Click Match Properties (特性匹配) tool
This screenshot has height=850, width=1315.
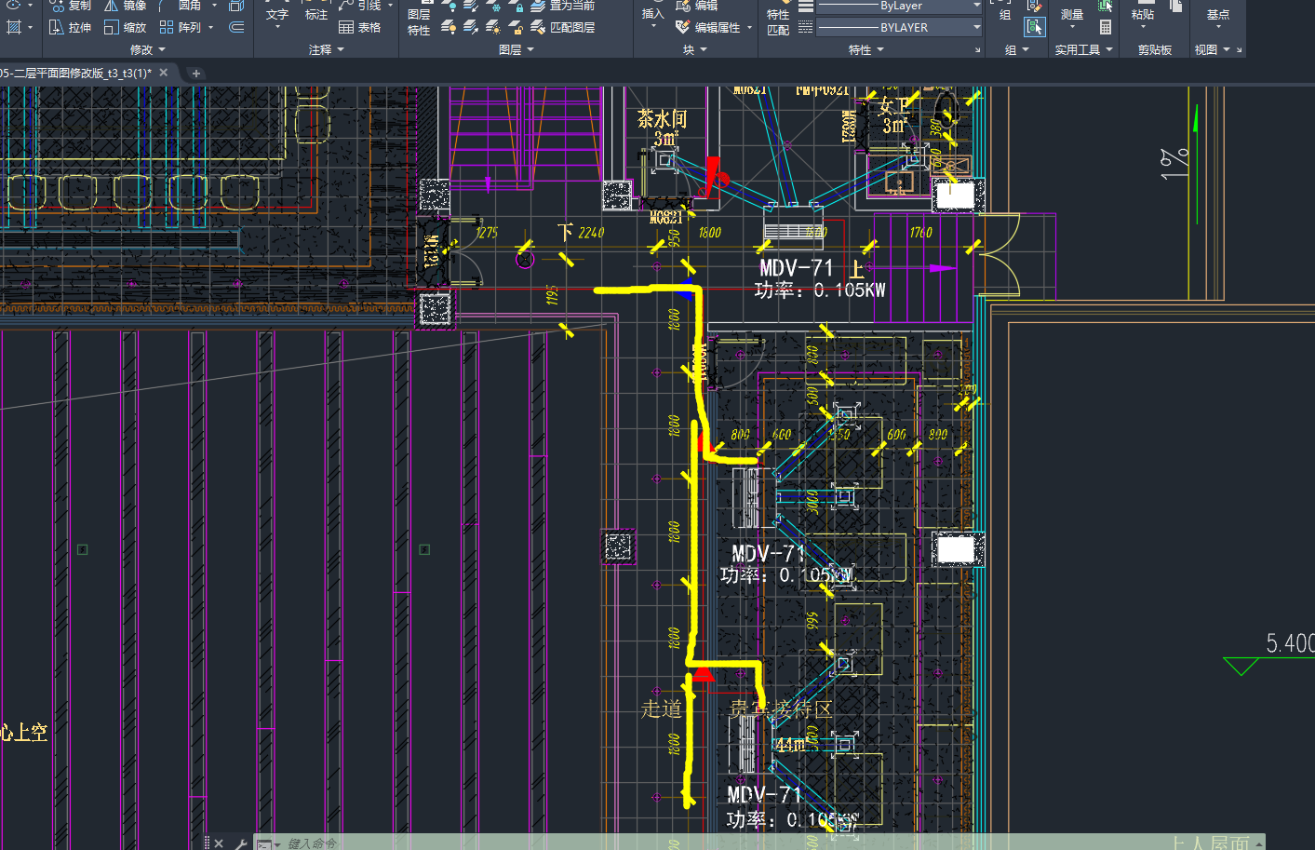coord(778,19)
